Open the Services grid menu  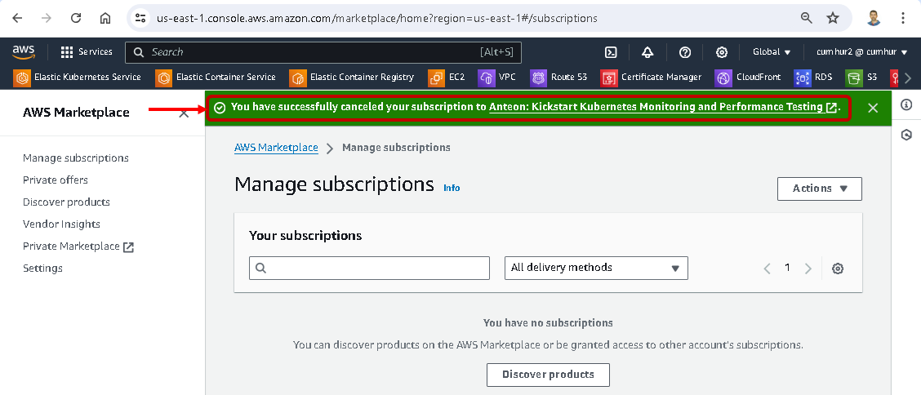[x=86, y=52]
